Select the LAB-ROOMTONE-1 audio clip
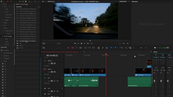The image size is (173, 97). pyautogui.click(x=139, y=82)
